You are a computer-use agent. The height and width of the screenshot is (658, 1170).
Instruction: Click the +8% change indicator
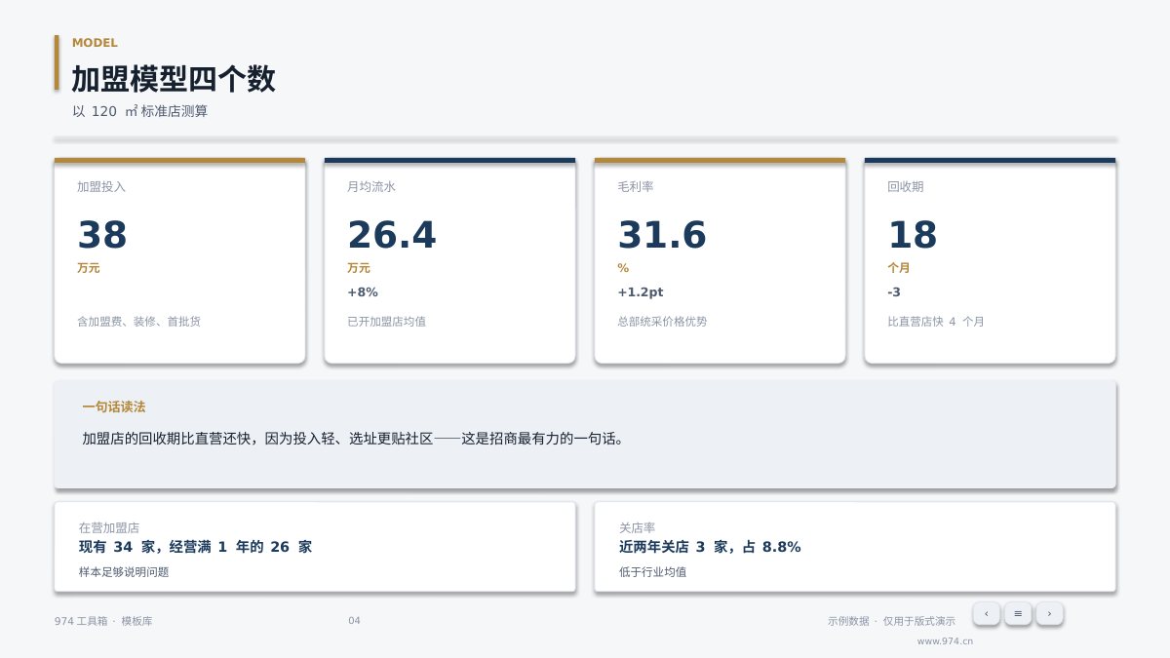363,292
